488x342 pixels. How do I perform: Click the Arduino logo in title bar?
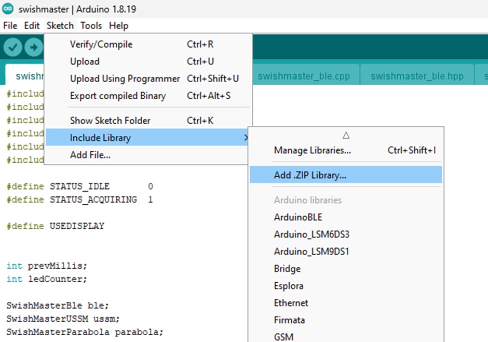[x=8, y=9]
